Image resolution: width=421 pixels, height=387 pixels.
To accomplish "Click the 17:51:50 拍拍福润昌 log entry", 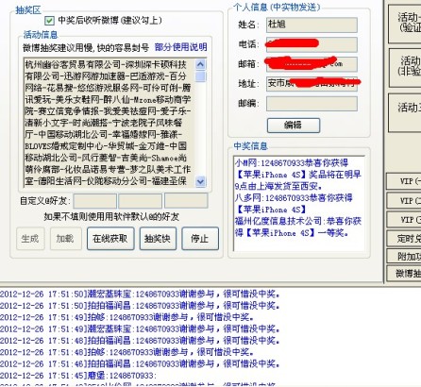I will 140,306.
